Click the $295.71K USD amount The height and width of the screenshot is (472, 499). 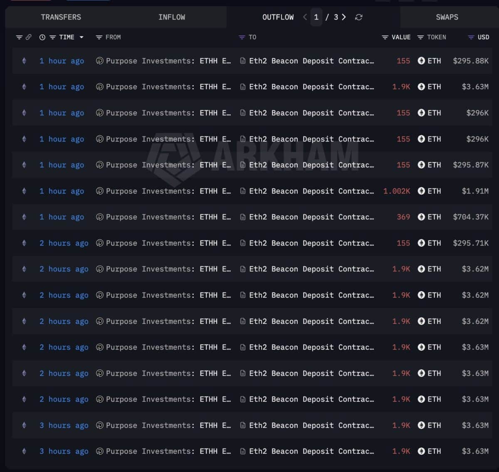pyautogui.click(x=471, y=243)
